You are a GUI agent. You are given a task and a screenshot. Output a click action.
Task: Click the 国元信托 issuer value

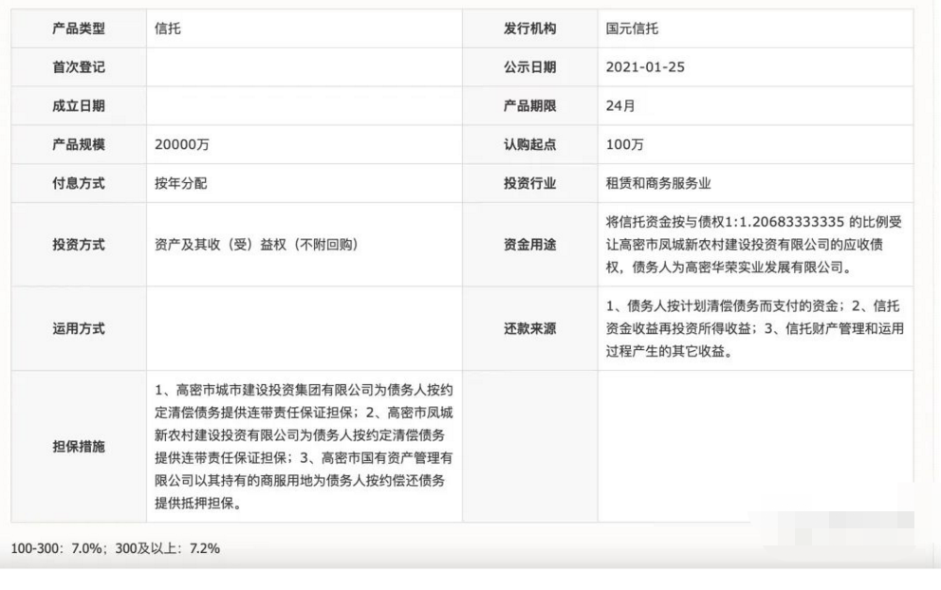(632, 28)
